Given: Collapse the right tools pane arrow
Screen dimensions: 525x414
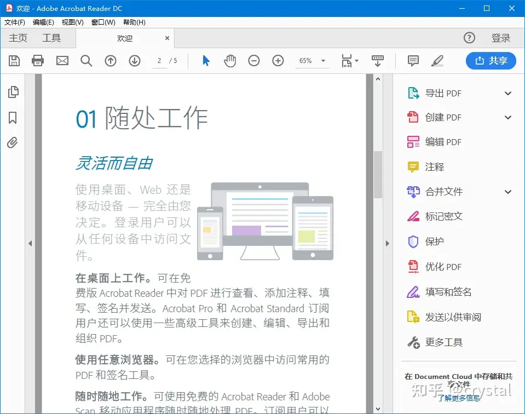Looking at the screenshot, I should pos(388,244).
